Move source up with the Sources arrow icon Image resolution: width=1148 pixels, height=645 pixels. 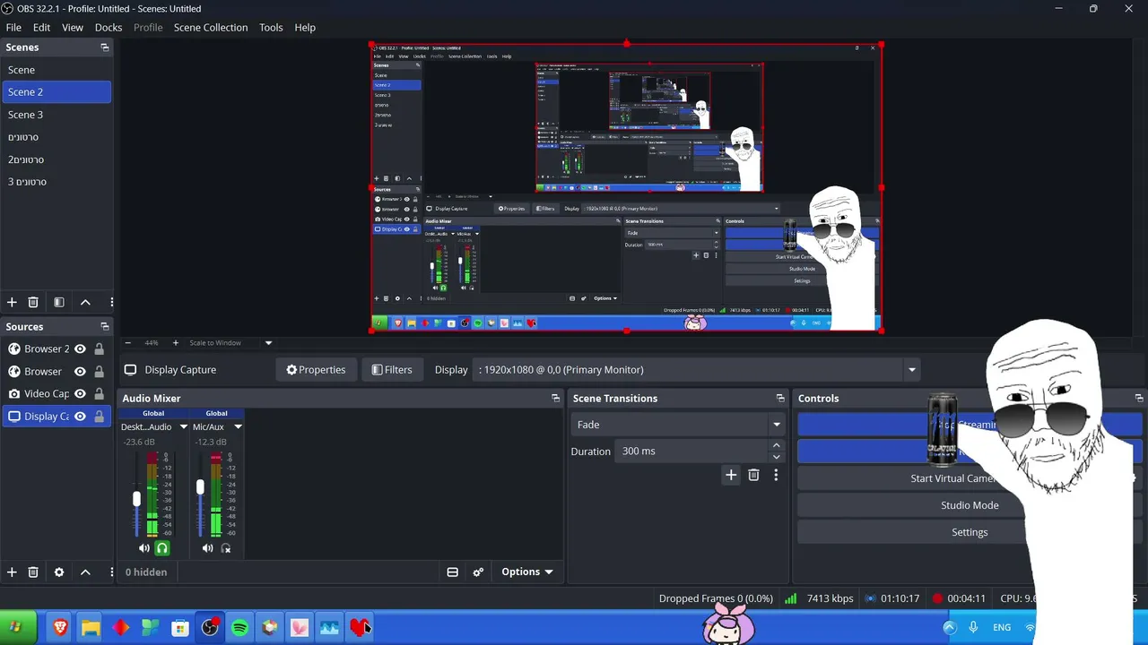point(85,572)
